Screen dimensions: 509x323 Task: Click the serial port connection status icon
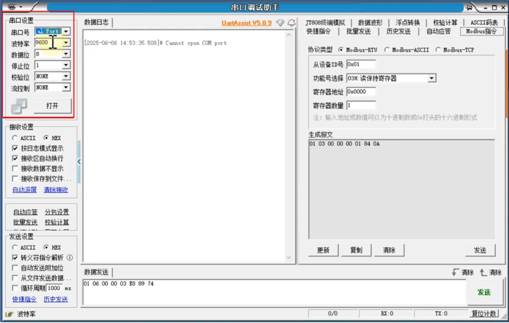click(x=19, y=106)
